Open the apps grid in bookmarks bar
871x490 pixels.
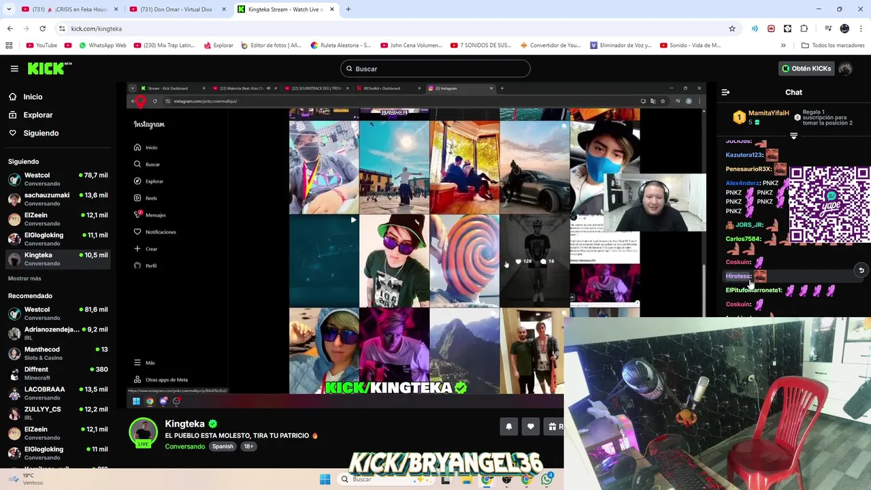pos(9,46)
